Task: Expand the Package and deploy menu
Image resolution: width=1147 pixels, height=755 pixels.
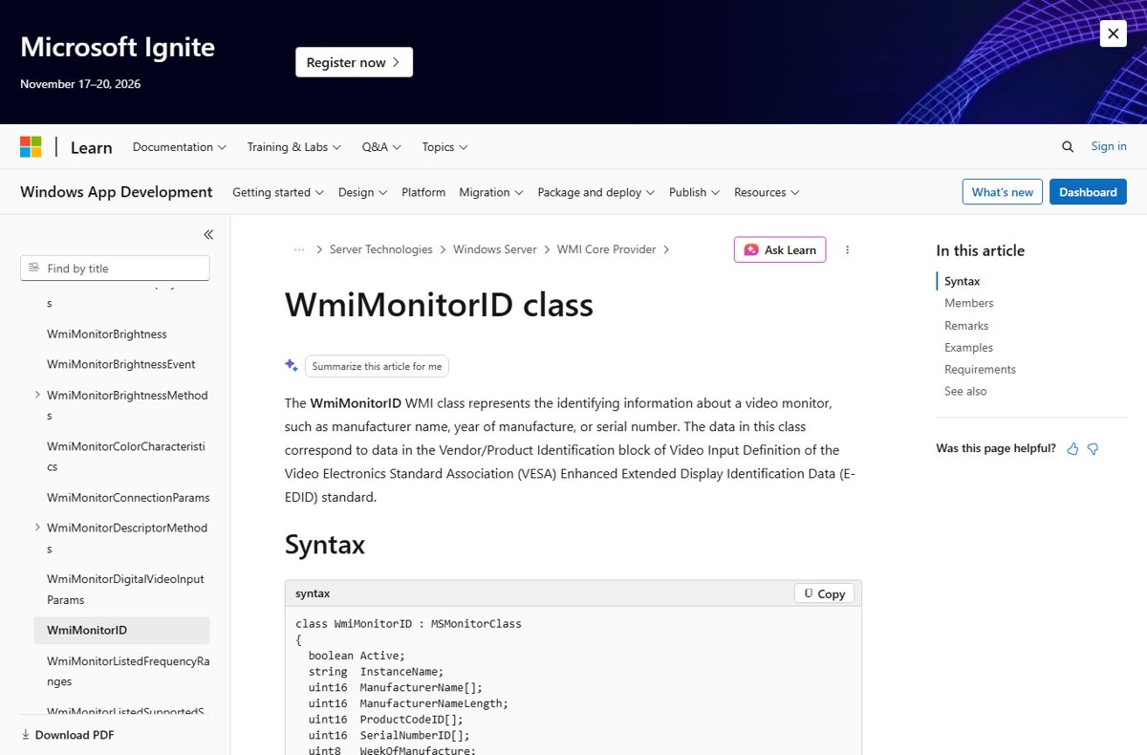Action: 596,192
